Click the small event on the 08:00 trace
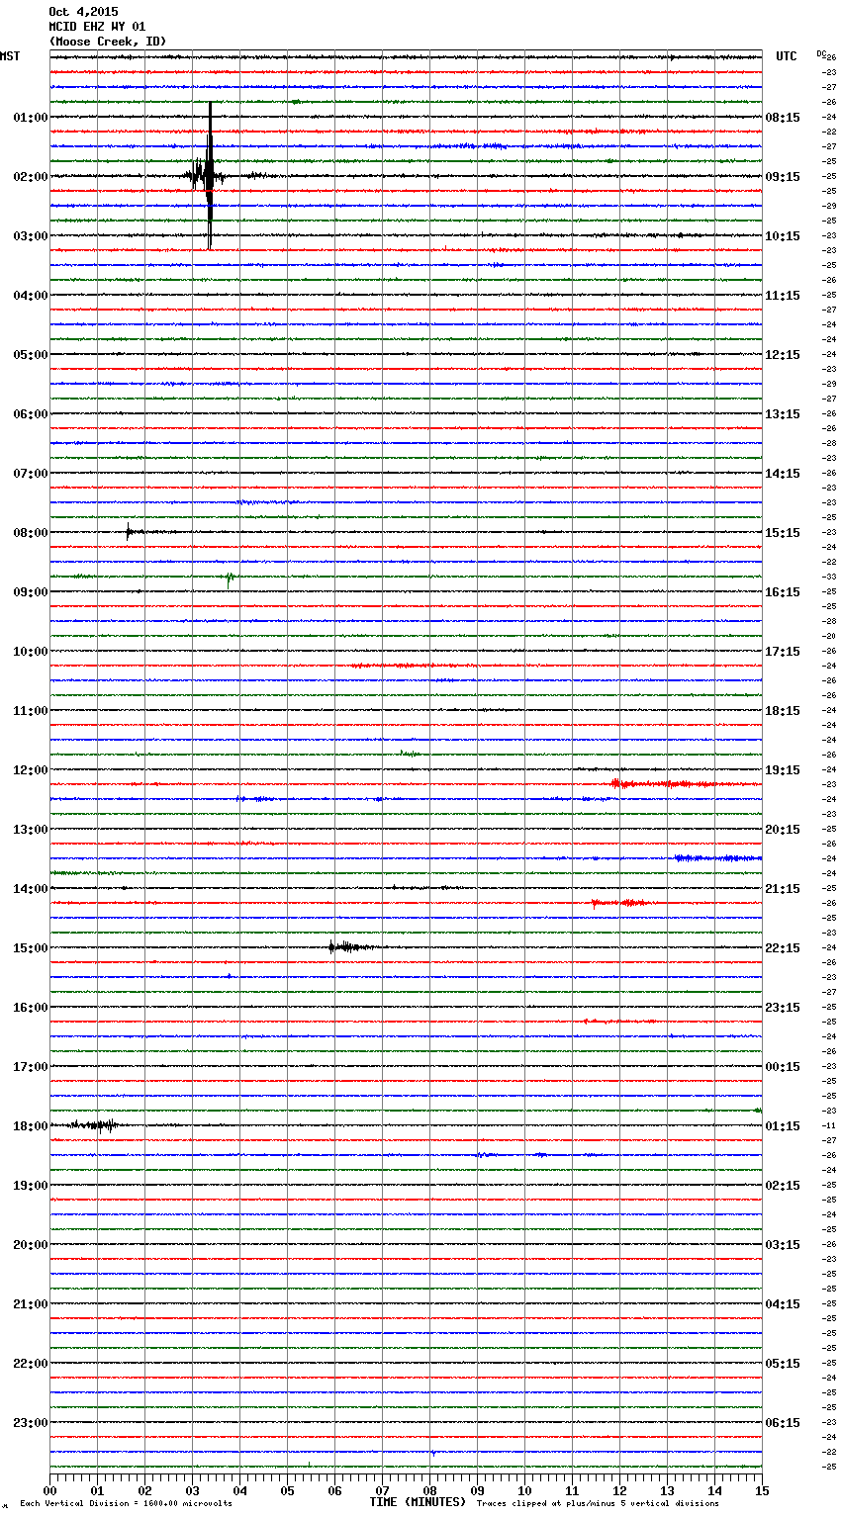The width and height of the screenshot is (841, 1517). point(129,532)
